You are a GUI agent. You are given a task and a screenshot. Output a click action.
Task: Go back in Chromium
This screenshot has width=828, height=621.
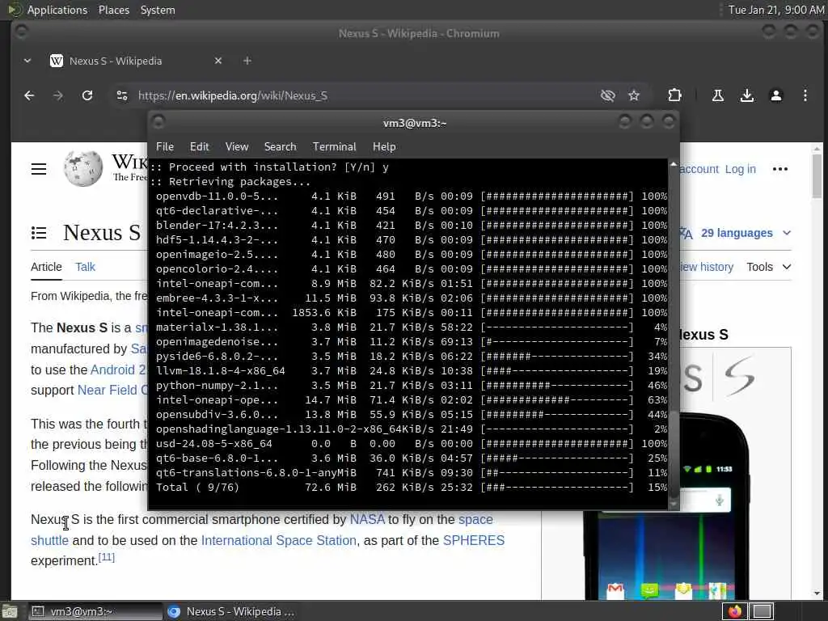29,95
